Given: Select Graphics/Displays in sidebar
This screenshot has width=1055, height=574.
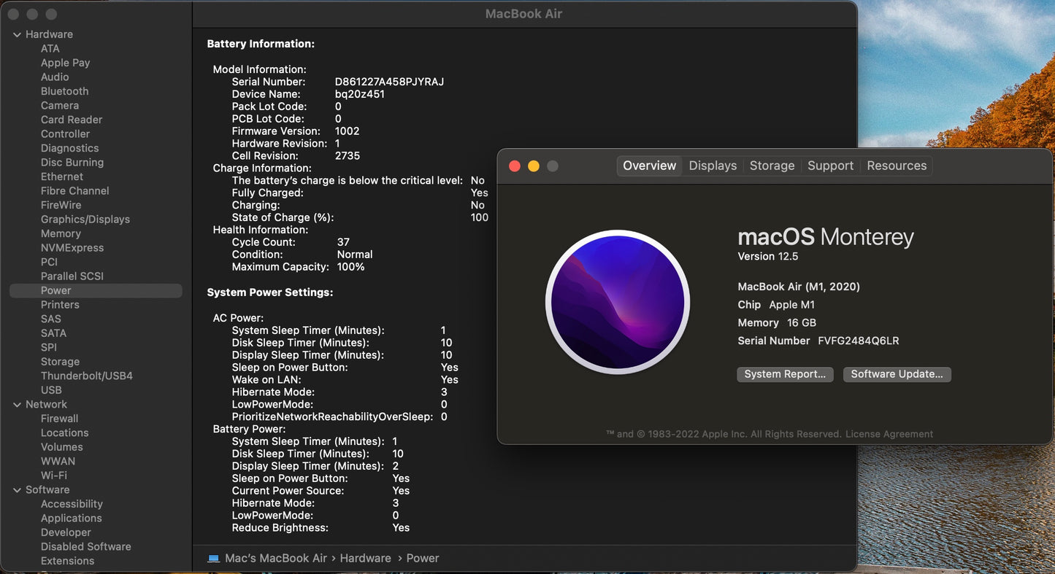Looking at the screenshot, I should tap(85, 220).
